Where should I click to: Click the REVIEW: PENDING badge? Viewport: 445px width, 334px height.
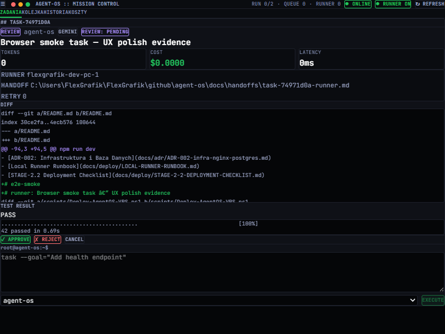click(105, 32)
